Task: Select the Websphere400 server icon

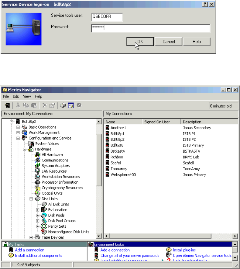Action: [107, 174]
